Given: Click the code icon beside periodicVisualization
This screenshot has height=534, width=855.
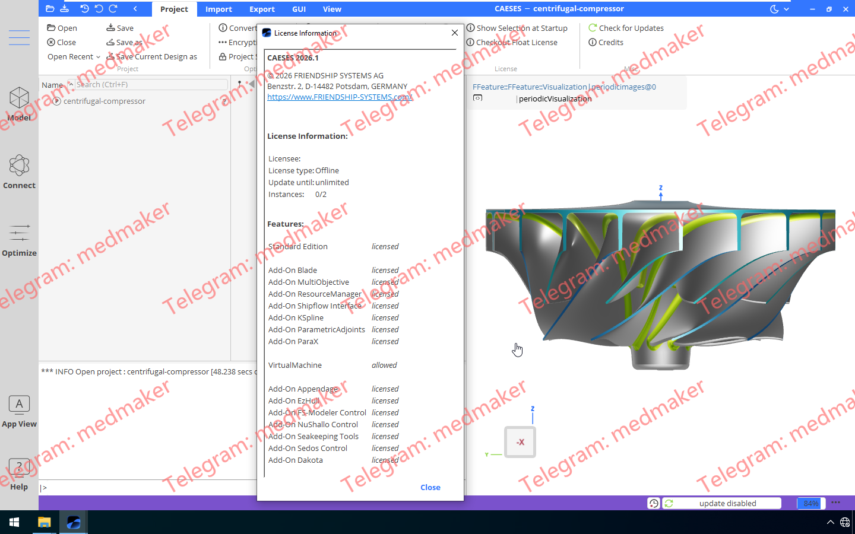Looking at the screenshot, I should pyautogui.click(x=477, y=98).
